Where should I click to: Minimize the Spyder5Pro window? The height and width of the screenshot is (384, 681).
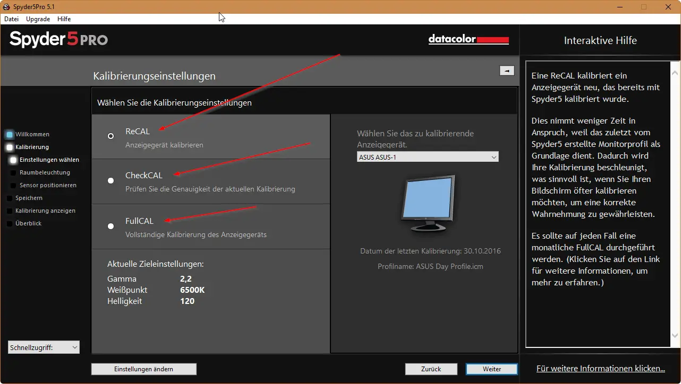click(x=619, y=7)
